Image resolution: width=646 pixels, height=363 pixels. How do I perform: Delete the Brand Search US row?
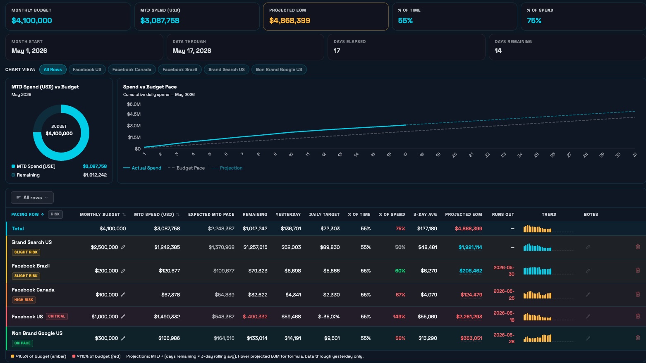tap(638, 247)
